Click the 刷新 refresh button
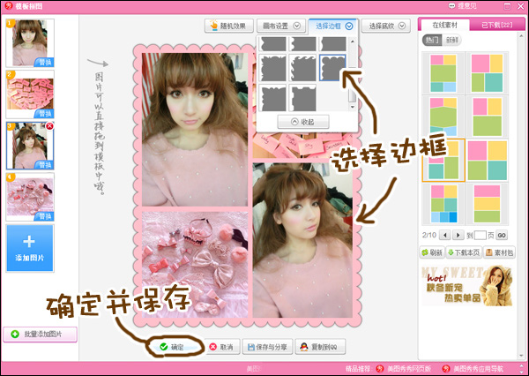 [x=432, y=253]
